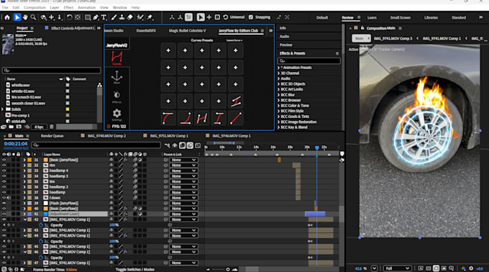The image size is (489, 272).
Task: Switch to Libraries workspace
Action: pyautogui.click(x=431, y=17)
